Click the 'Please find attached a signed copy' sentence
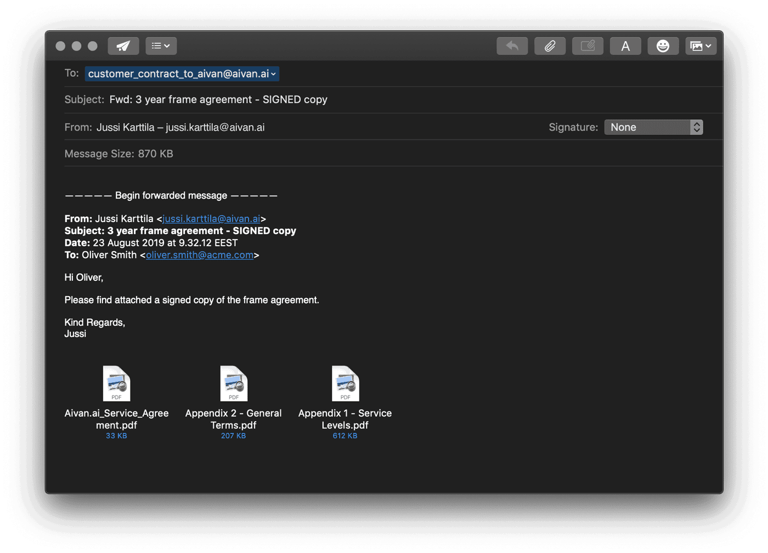Image resolution: width=768 pixels, height=553 pixels. tap(192, 300)
